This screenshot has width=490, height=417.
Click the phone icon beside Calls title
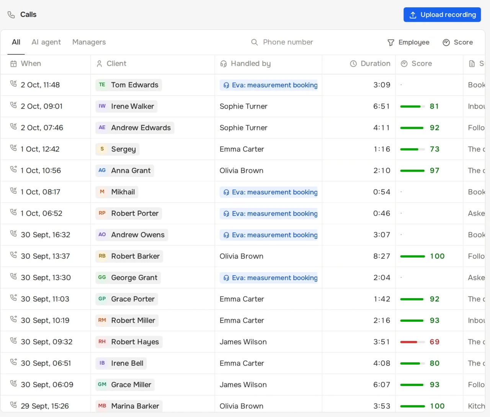click(11, 15)
